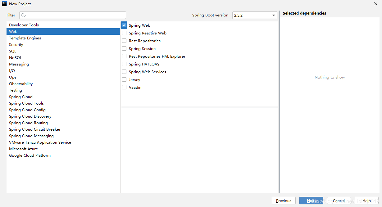
Task: Select the I/O category
Action: click(63, 70)
